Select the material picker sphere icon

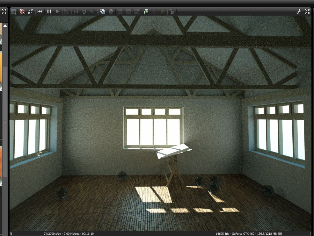(x=84, y=11)
